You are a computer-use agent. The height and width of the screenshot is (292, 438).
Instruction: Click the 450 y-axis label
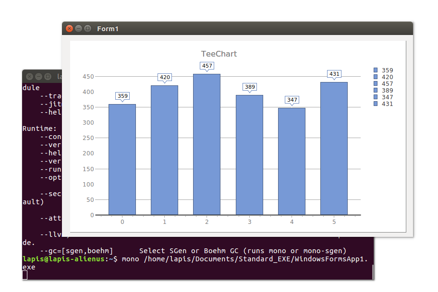[88, 76]
